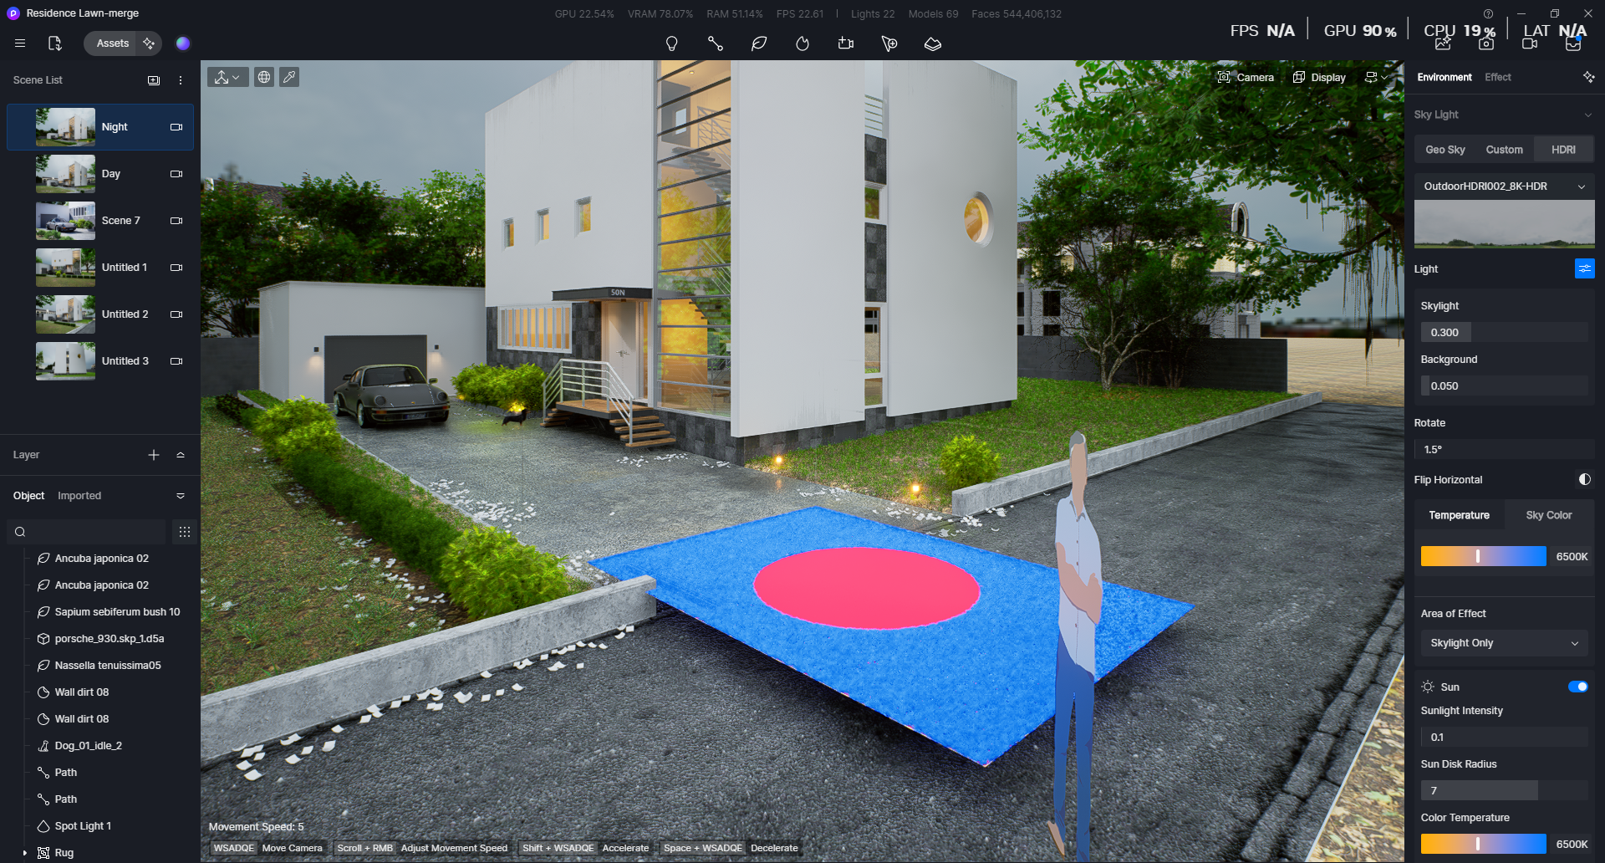
Task: Update camera for Untitled 2 scene
Action: click(x=176, y=314)
